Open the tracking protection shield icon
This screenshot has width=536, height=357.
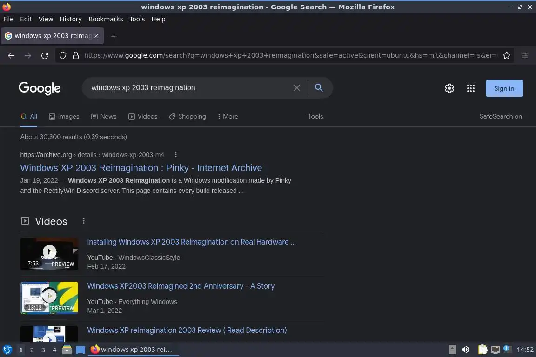click(62, 55)
